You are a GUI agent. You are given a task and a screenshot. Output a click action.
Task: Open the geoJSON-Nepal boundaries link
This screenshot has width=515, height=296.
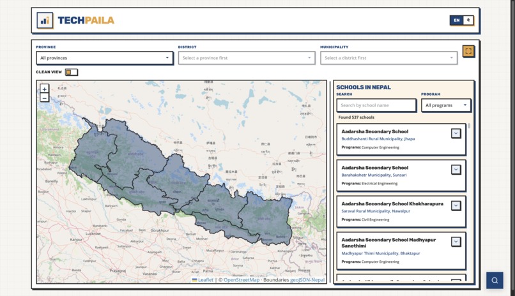307,280
